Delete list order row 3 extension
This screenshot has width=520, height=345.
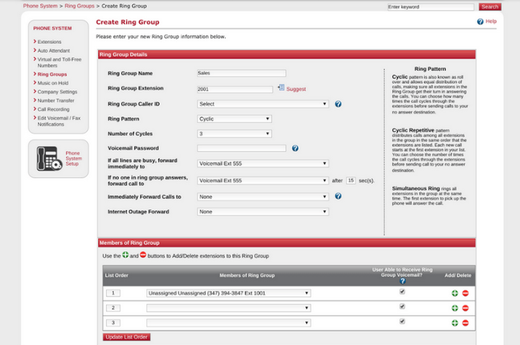[x=465, y=323]
